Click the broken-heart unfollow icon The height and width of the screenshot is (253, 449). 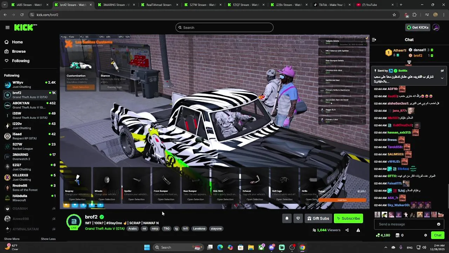click(x=298, y=219)
